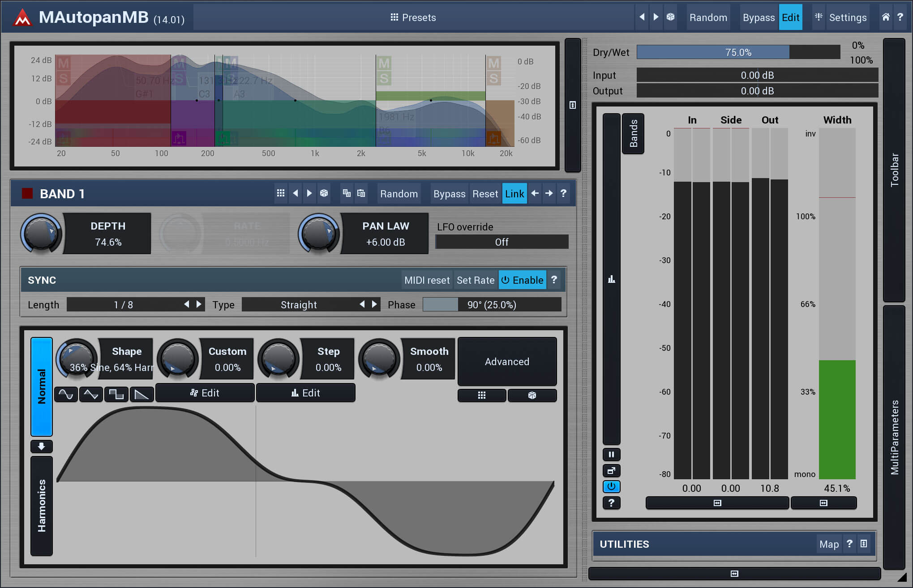Open shape presets grid under Advanced
This screenshot has width=913, height=588.
(482, 395)
